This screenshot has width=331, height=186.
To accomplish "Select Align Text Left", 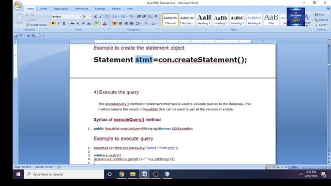I will tap(115, 23).
